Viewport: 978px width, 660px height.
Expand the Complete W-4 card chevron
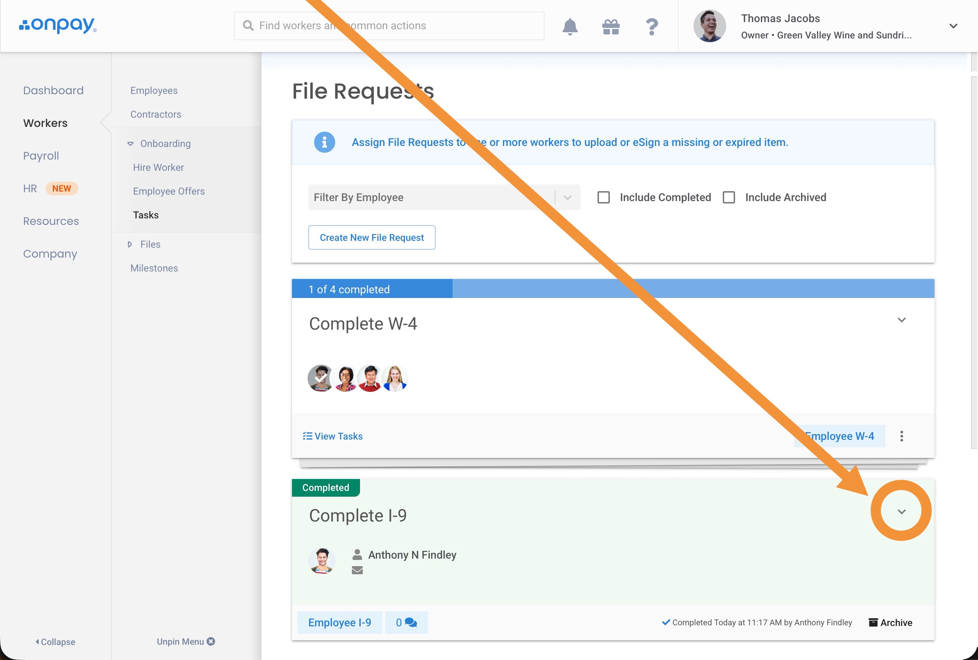click(901, 320)
